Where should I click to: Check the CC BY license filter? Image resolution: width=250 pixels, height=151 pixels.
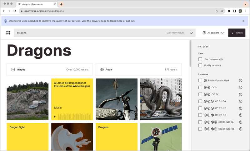[200, 94]
